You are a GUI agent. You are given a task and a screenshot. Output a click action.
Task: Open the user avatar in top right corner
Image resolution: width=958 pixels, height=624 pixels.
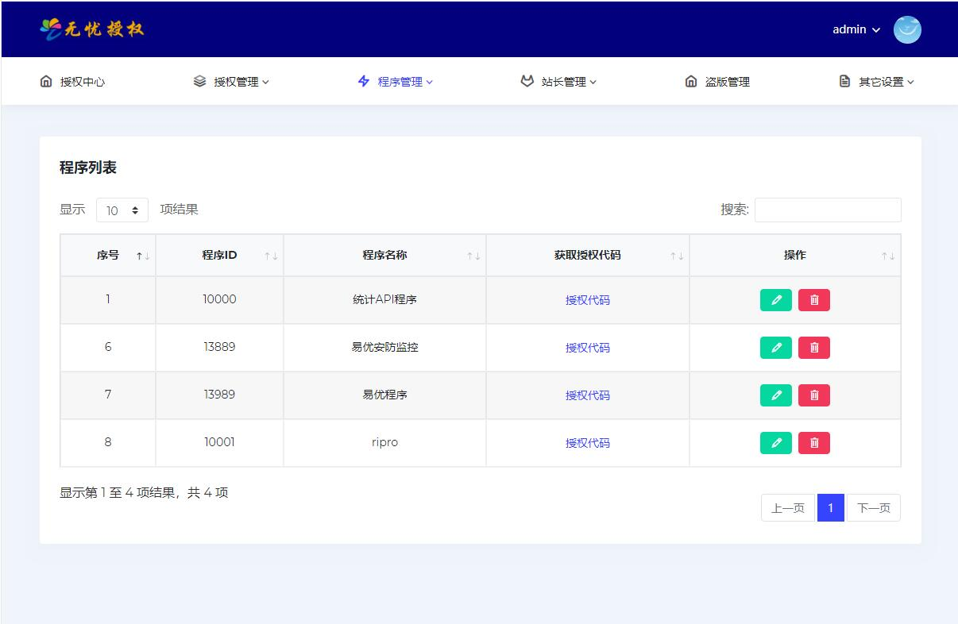click(906, 29)
